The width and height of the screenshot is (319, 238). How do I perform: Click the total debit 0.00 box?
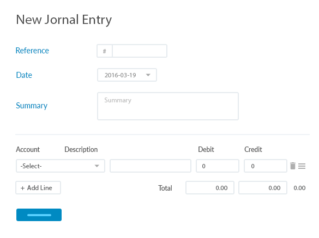tap(210, 187)
